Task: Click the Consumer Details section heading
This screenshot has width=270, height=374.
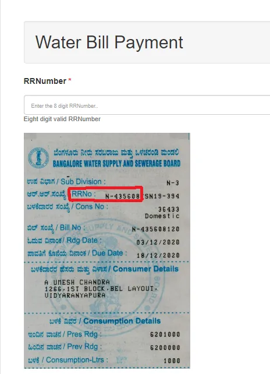Action: click(145, 269)
